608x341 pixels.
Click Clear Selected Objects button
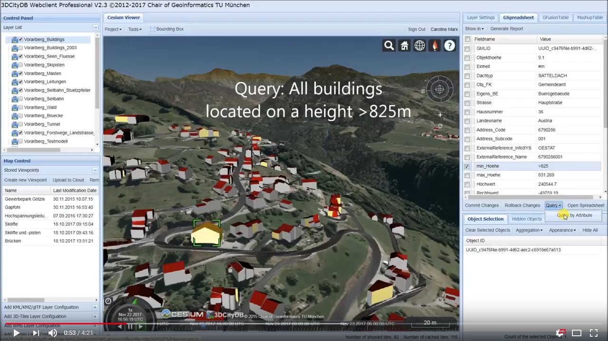488,230
